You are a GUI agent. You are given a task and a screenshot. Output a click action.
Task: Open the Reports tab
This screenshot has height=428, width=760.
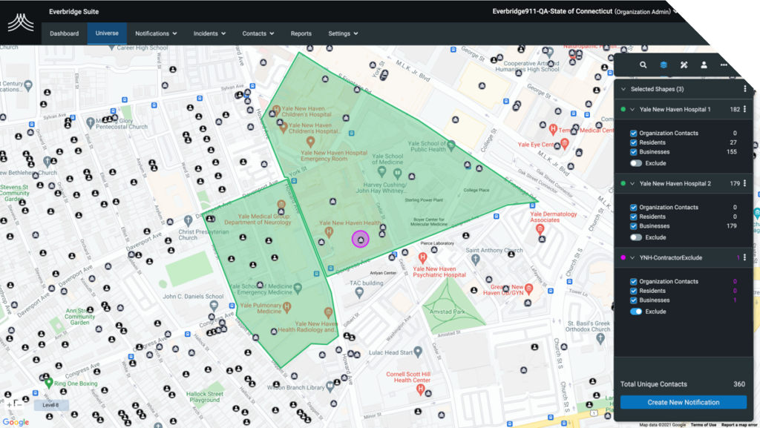tap(301, 33)
